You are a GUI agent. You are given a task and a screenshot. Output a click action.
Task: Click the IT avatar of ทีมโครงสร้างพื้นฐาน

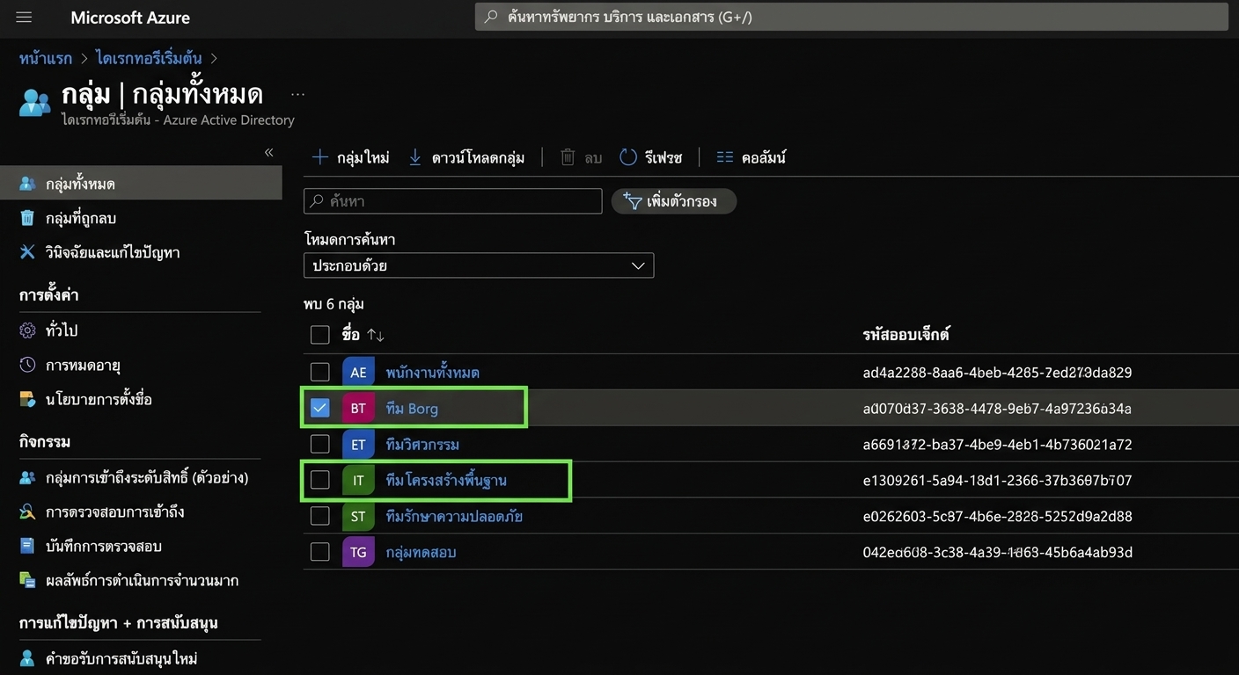pyautogui.click(x=358, y=481)
